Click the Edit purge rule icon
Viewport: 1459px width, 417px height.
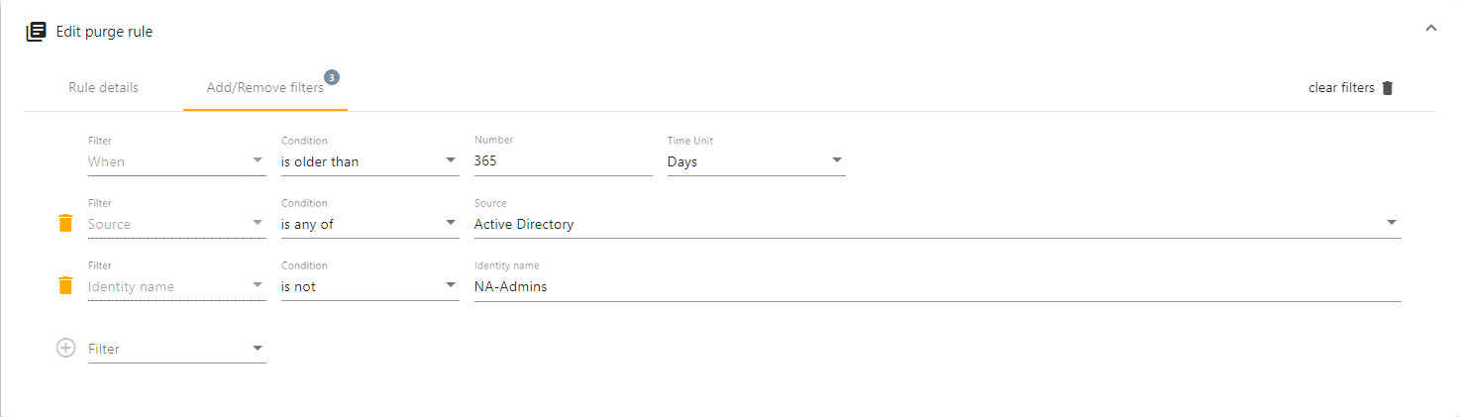point(37,32)
